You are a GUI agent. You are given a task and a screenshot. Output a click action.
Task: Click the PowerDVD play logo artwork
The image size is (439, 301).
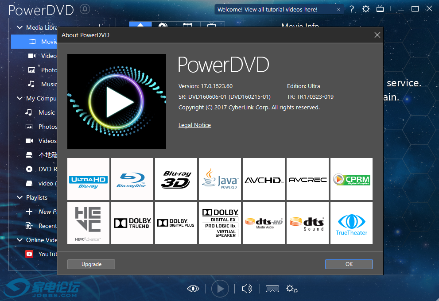click(117, 101)
